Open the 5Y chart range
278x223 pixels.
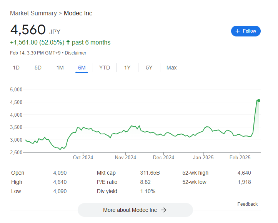pyautogui.click(x=149, y=68)
